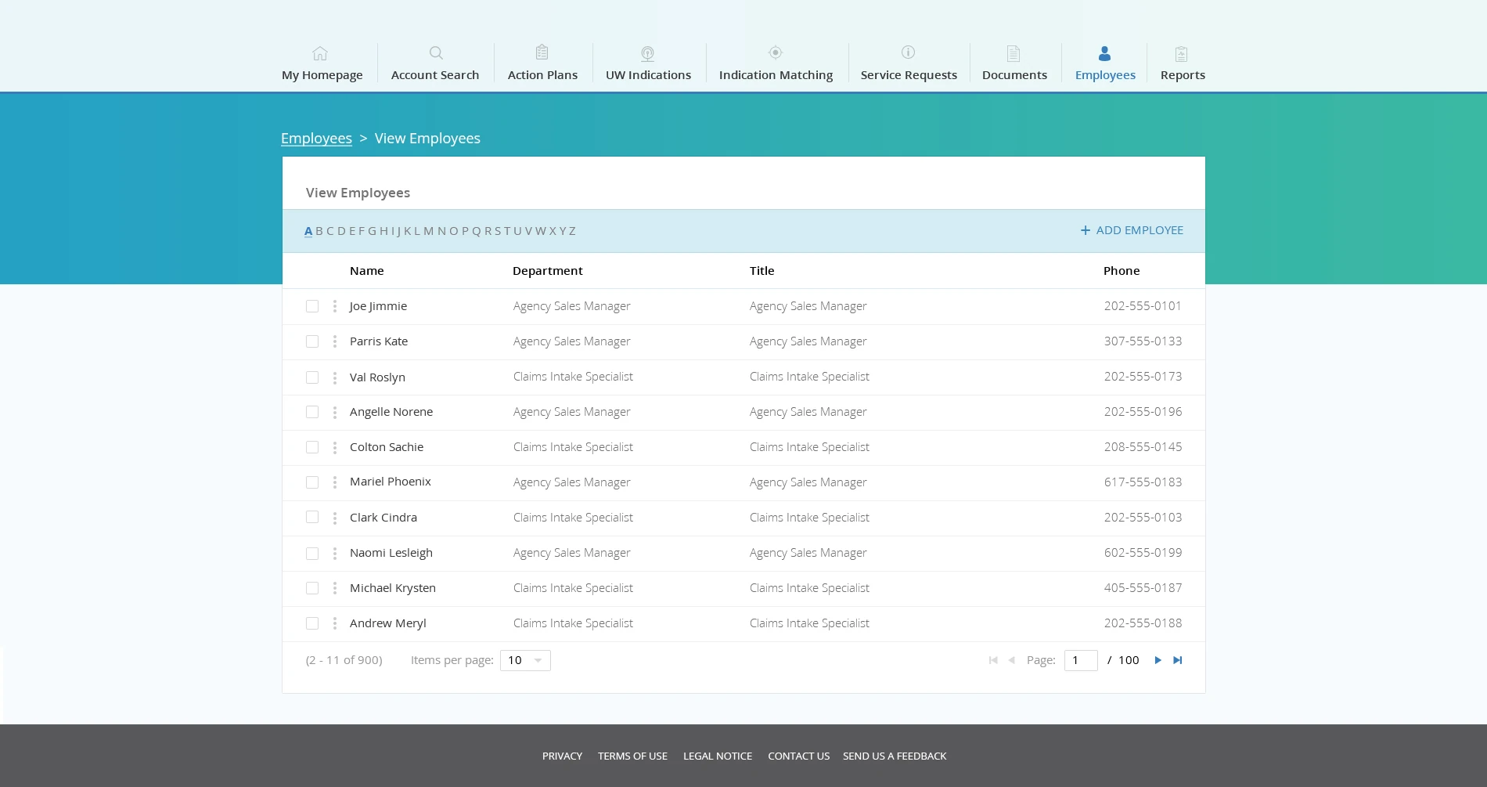1487x787 pixels.
Task: Open the Service Requests tab
Action: click(909, 63)
